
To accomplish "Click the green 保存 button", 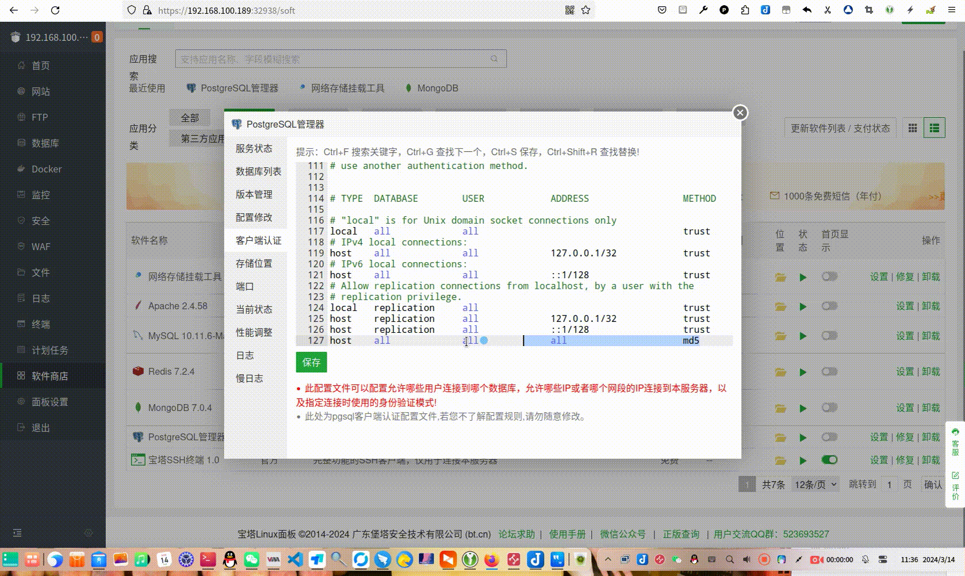I will [x=311, y=362].
